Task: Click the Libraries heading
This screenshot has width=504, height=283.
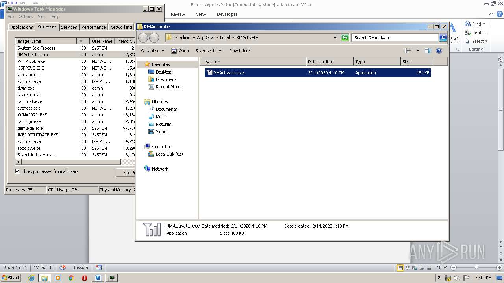Action: (160, 102)
